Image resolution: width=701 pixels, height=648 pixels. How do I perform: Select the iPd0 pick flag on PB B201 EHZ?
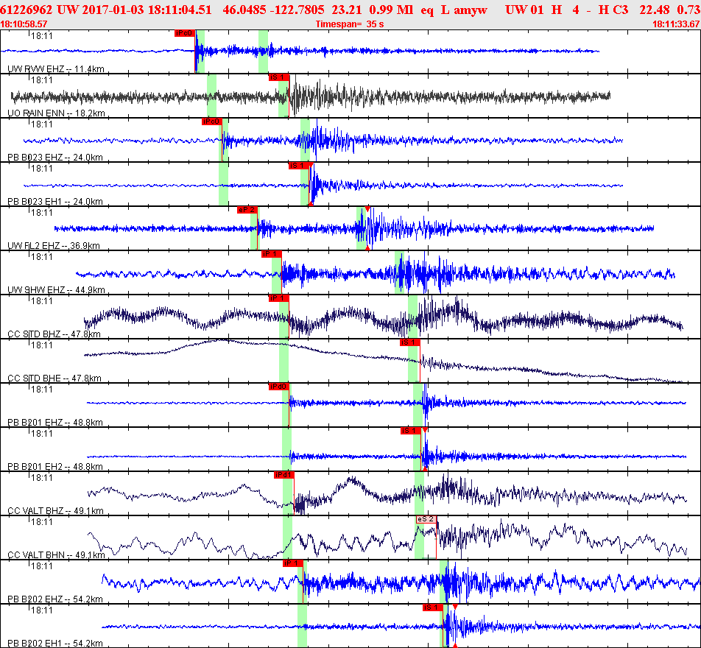pos(279,387)
